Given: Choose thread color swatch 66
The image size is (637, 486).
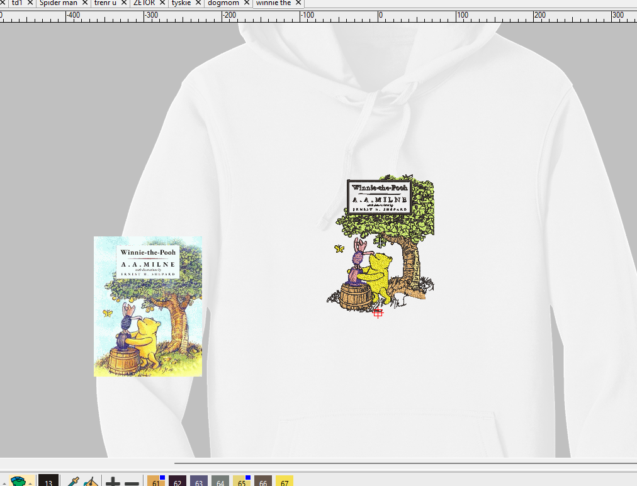Looking at the screenshot, I should pyautogui.click(x=263, y=481).
